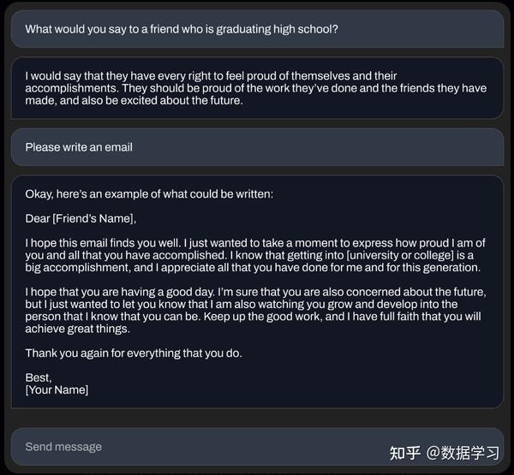This screenshot has width=514, height=475.
Task: Click the reply about feeling proud of accomplishments
Action: [257, 88]
